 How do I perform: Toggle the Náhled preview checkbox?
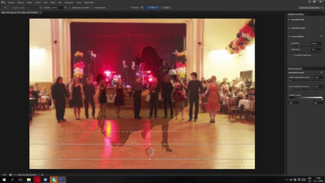(x=132, y=8)
